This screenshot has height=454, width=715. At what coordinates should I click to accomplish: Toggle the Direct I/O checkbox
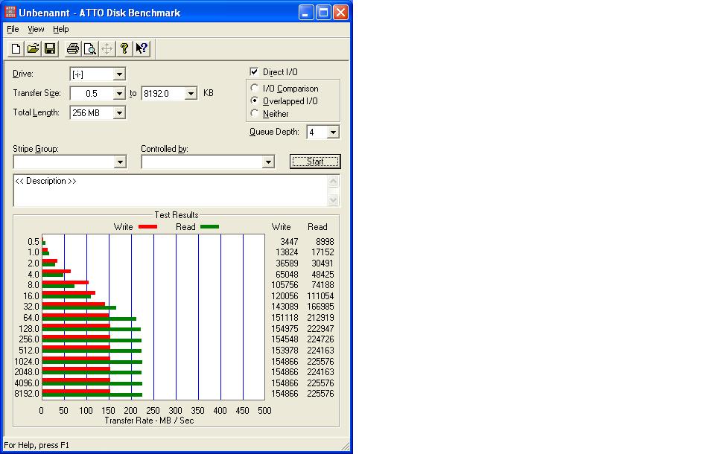254,71
